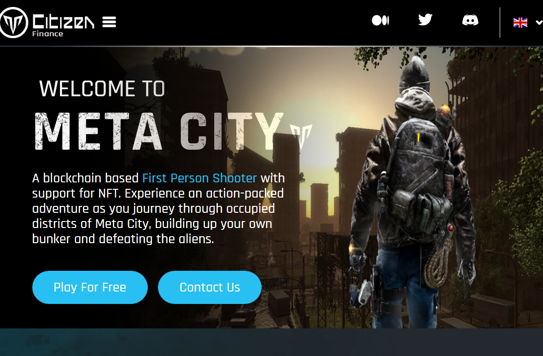This screenshot has height=356, width=543.
Task: Click the coiled rope on character's belt
Action: (438, 265)
